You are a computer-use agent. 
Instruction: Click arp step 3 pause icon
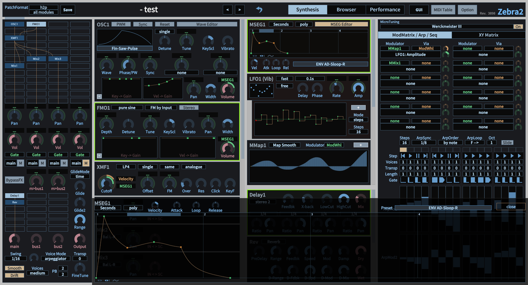point(418,156)
